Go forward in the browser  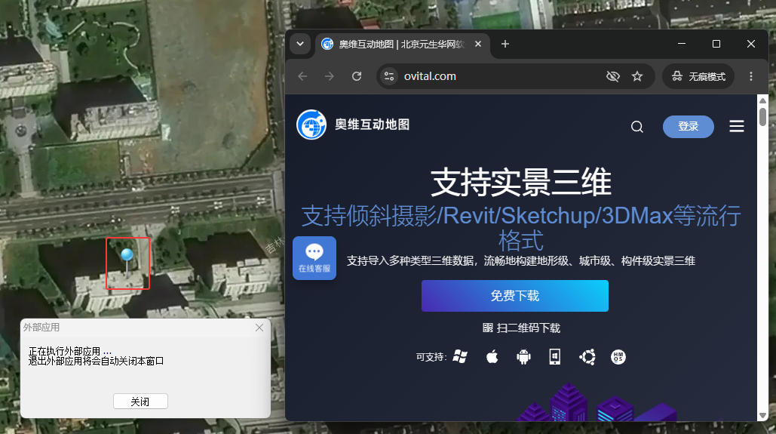pyautogui.click(x=330, y=76)
